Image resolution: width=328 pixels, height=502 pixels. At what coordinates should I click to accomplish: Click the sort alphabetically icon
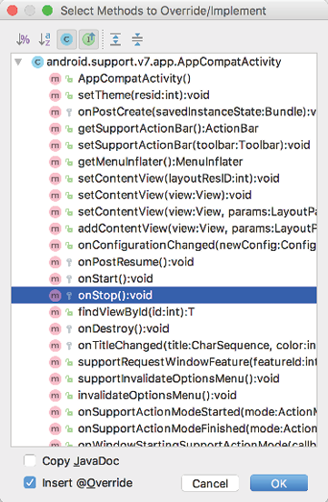tap(45, 39)
